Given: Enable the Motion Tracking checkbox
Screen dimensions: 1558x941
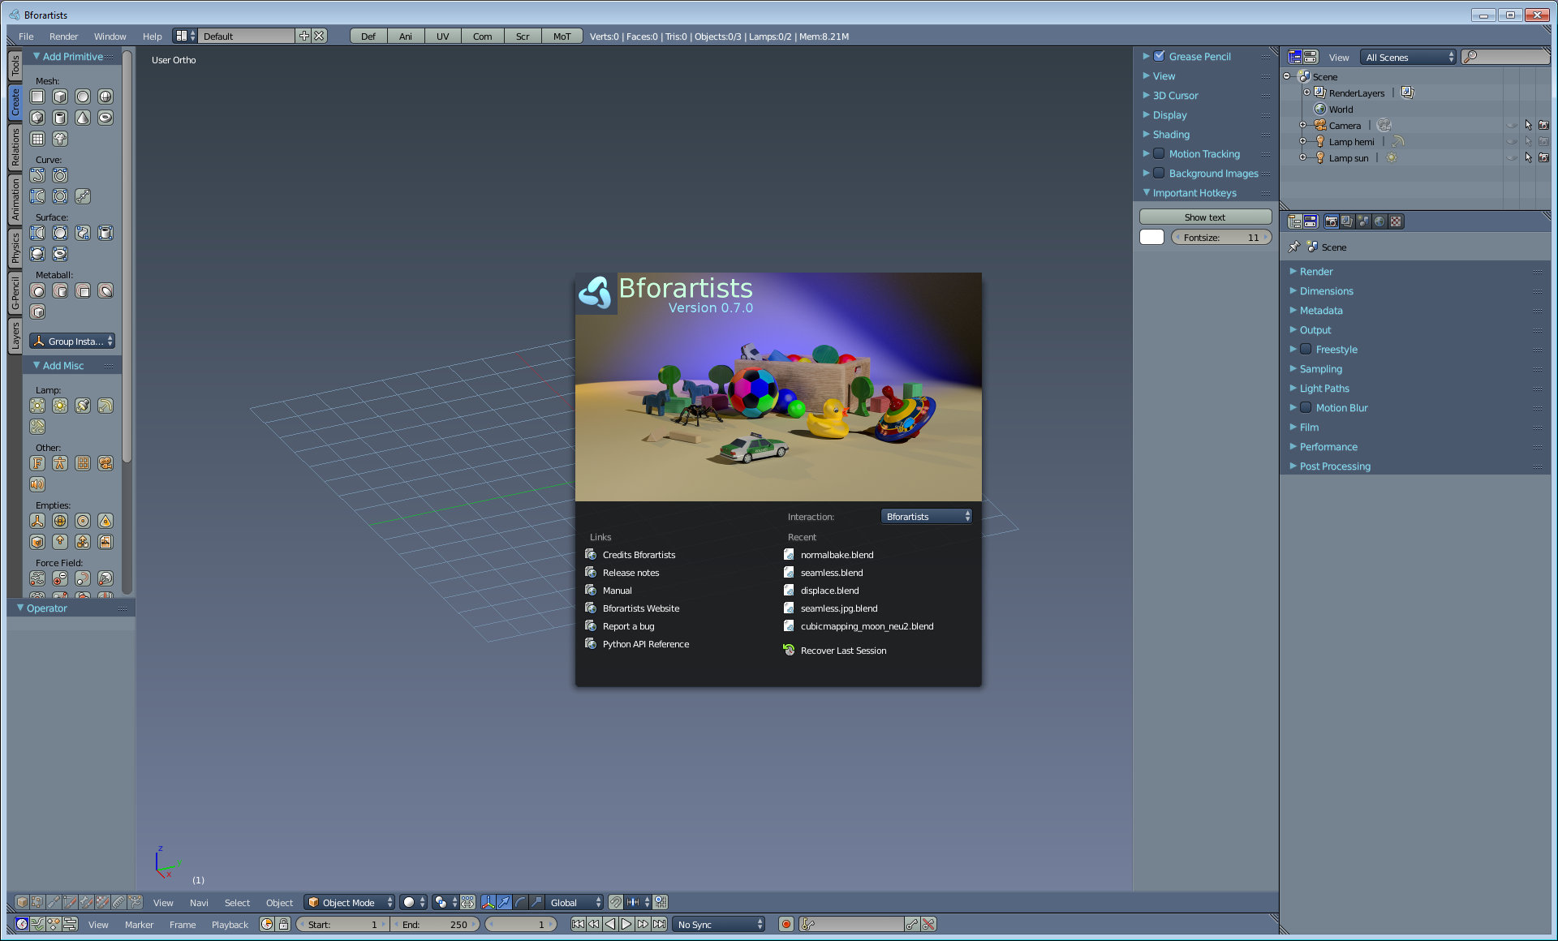Looking at the screenshot, I should tap(1159, 153).
